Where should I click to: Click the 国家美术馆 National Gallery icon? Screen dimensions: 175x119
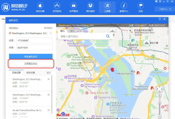point(133,41)
